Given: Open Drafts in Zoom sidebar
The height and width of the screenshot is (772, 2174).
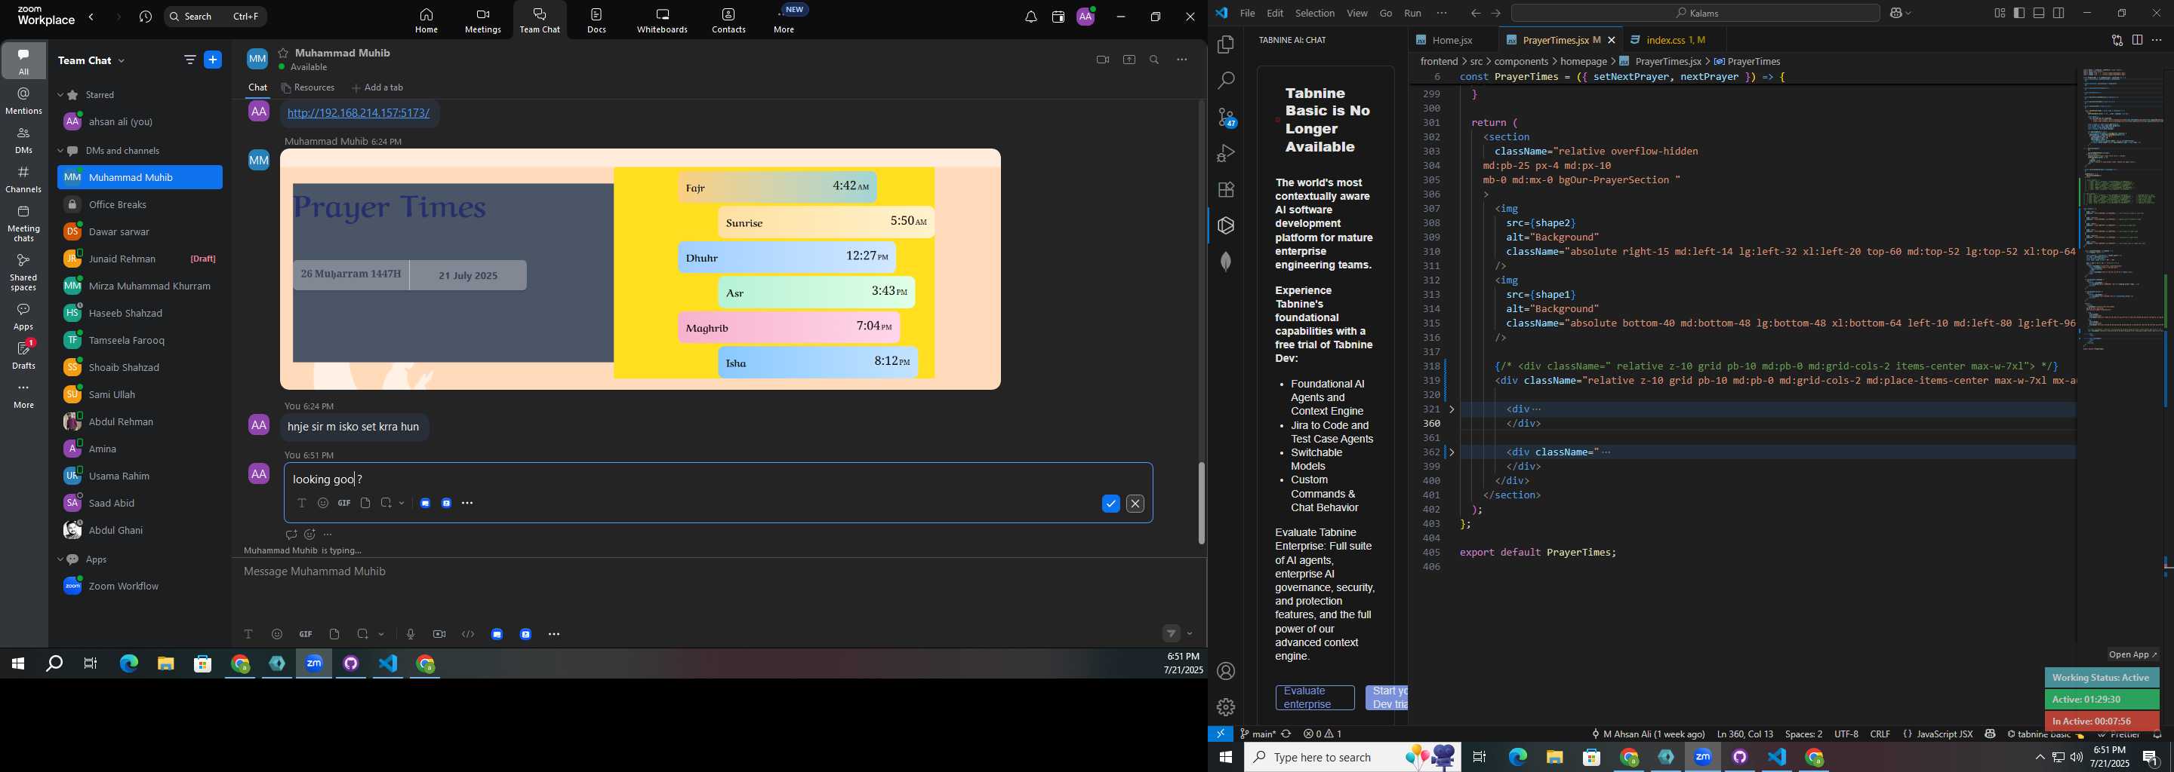Looking at the screenshot, I should coord(23,356).
